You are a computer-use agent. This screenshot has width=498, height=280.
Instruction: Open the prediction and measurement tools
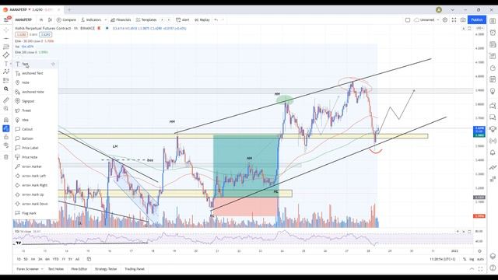(x=6, y=81)
